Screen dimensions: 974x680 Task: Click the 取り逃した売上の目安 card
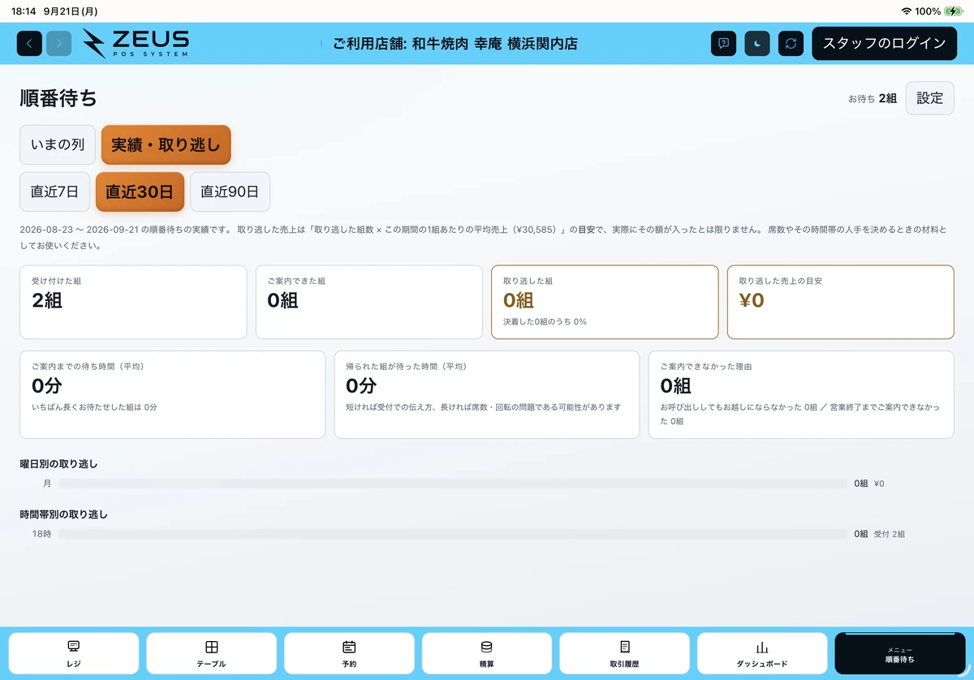(x=840, y=302)
